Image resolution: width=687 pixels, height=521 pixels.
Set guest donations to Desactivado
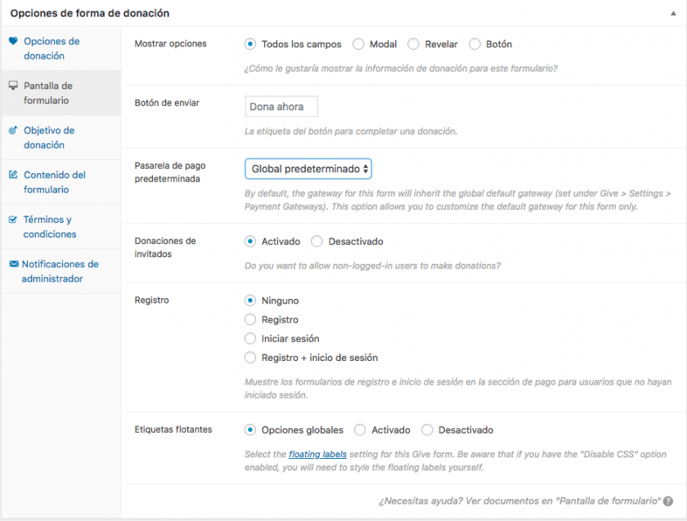point(317,242)
